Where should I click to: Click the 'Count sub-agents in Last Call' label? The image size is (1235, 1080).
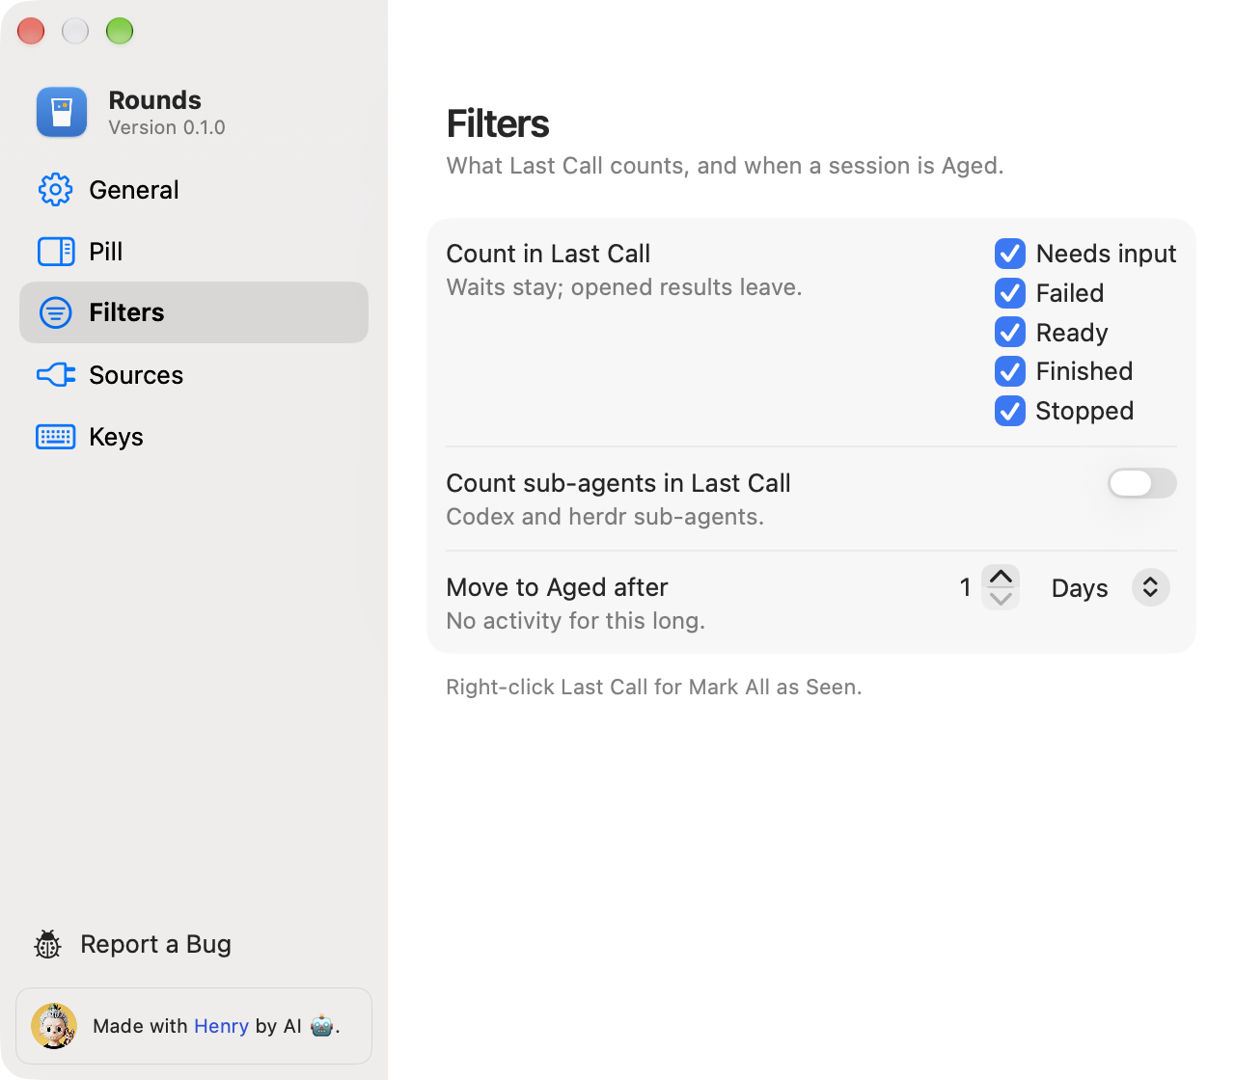click(x=618, y=483)
